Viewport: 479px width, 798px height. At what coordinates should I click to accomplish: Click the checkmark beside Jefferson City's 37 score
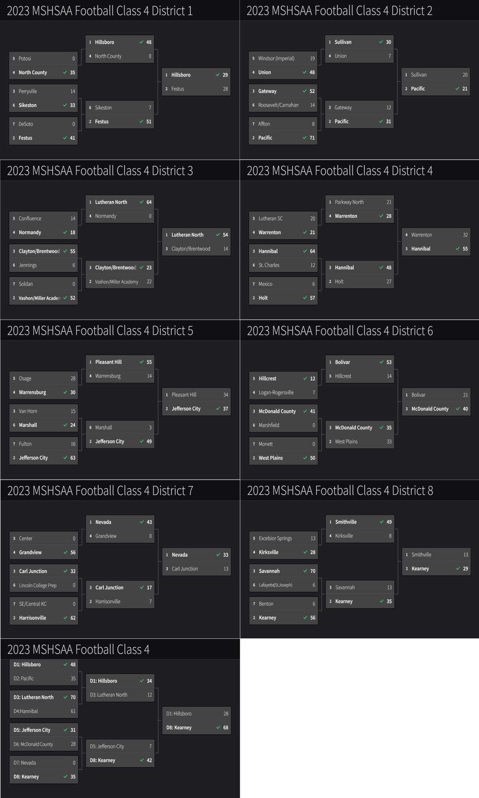tap(218, 409)
